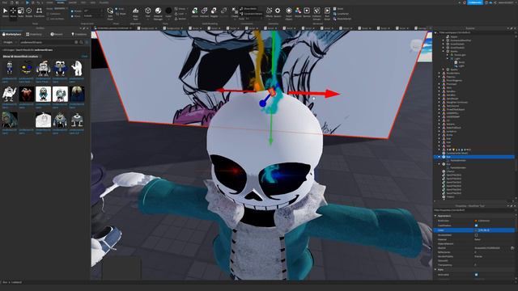
Task: Toggle Constraint Details
Action: (x=251, y=14)
